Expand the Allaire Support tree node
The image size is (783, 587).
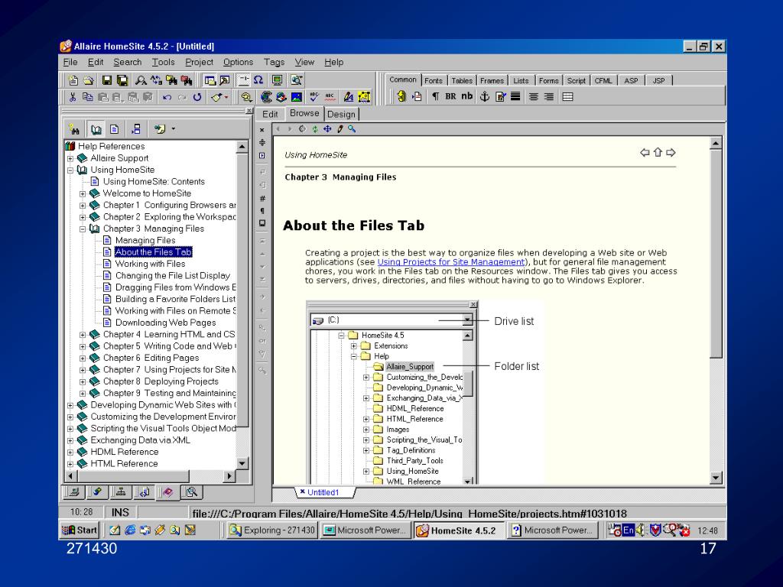click(70, 158)
